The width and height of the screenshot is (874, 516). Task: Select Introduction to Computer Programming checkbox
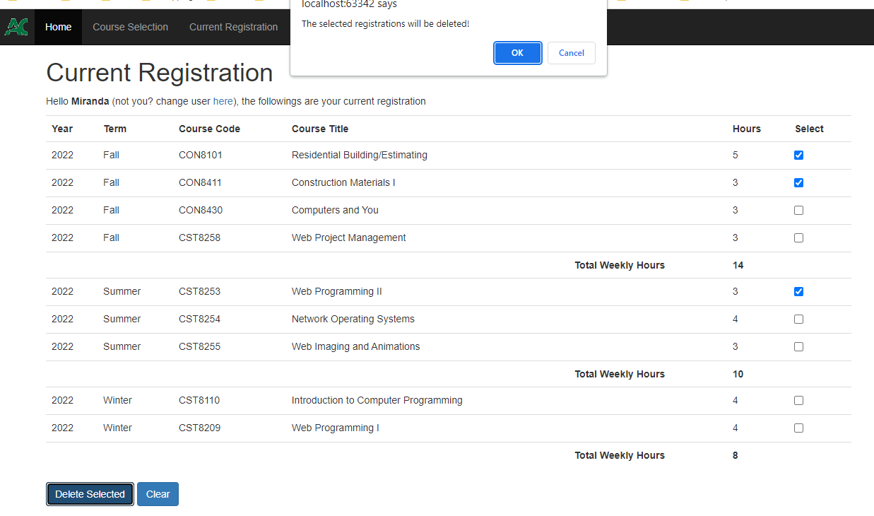[x=798, y=400]
